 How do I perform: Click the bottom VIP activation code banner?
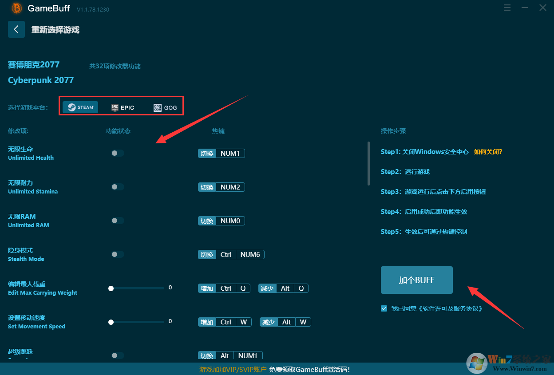tap(274, 369)
